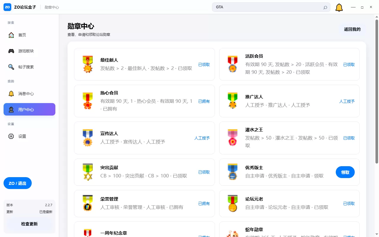379x237 pixels.
Task: Click the 人工授予 link for 推广达人
Action: [x=347, y=101]
